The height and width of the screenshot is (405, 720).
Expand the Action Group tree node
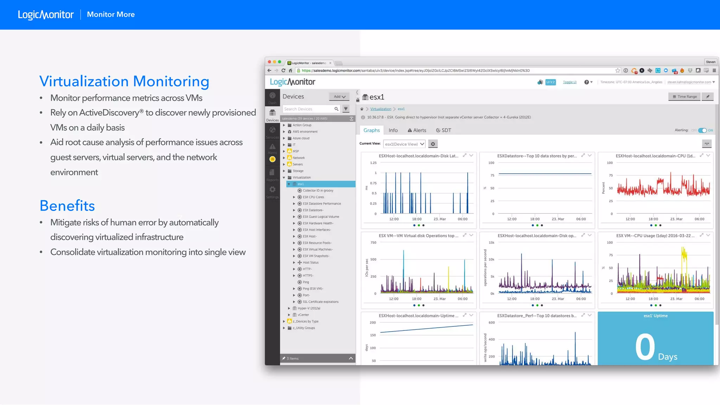coord(284,125)
